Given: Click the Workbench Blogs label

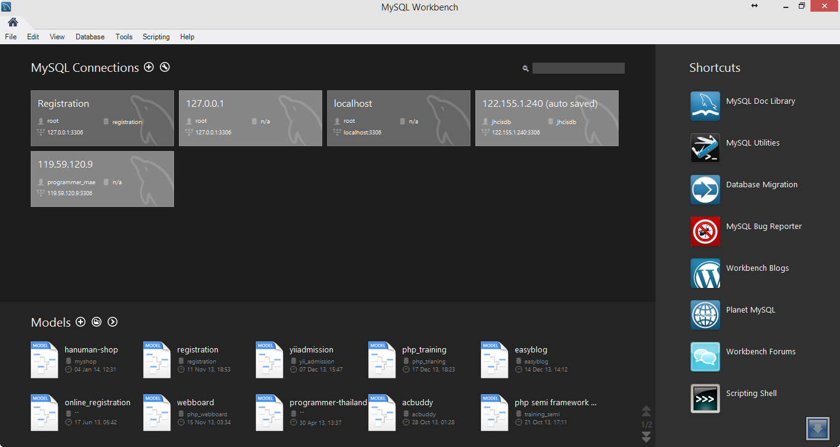Looking at the screenshot, I should (758, 268).
